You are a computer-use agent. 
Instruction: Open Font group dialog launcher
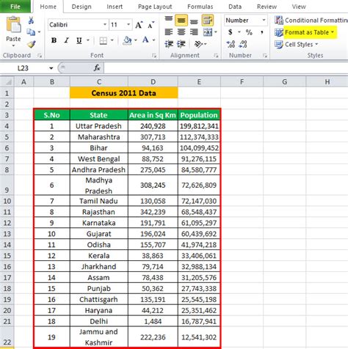(154, 56)
